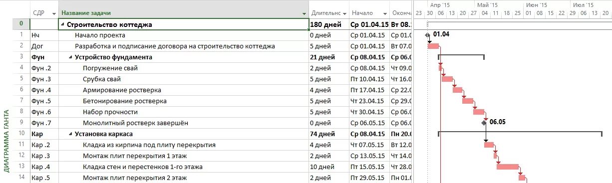Click the Устройство фундамента summary bar in the chart

[x=461, y=56]
